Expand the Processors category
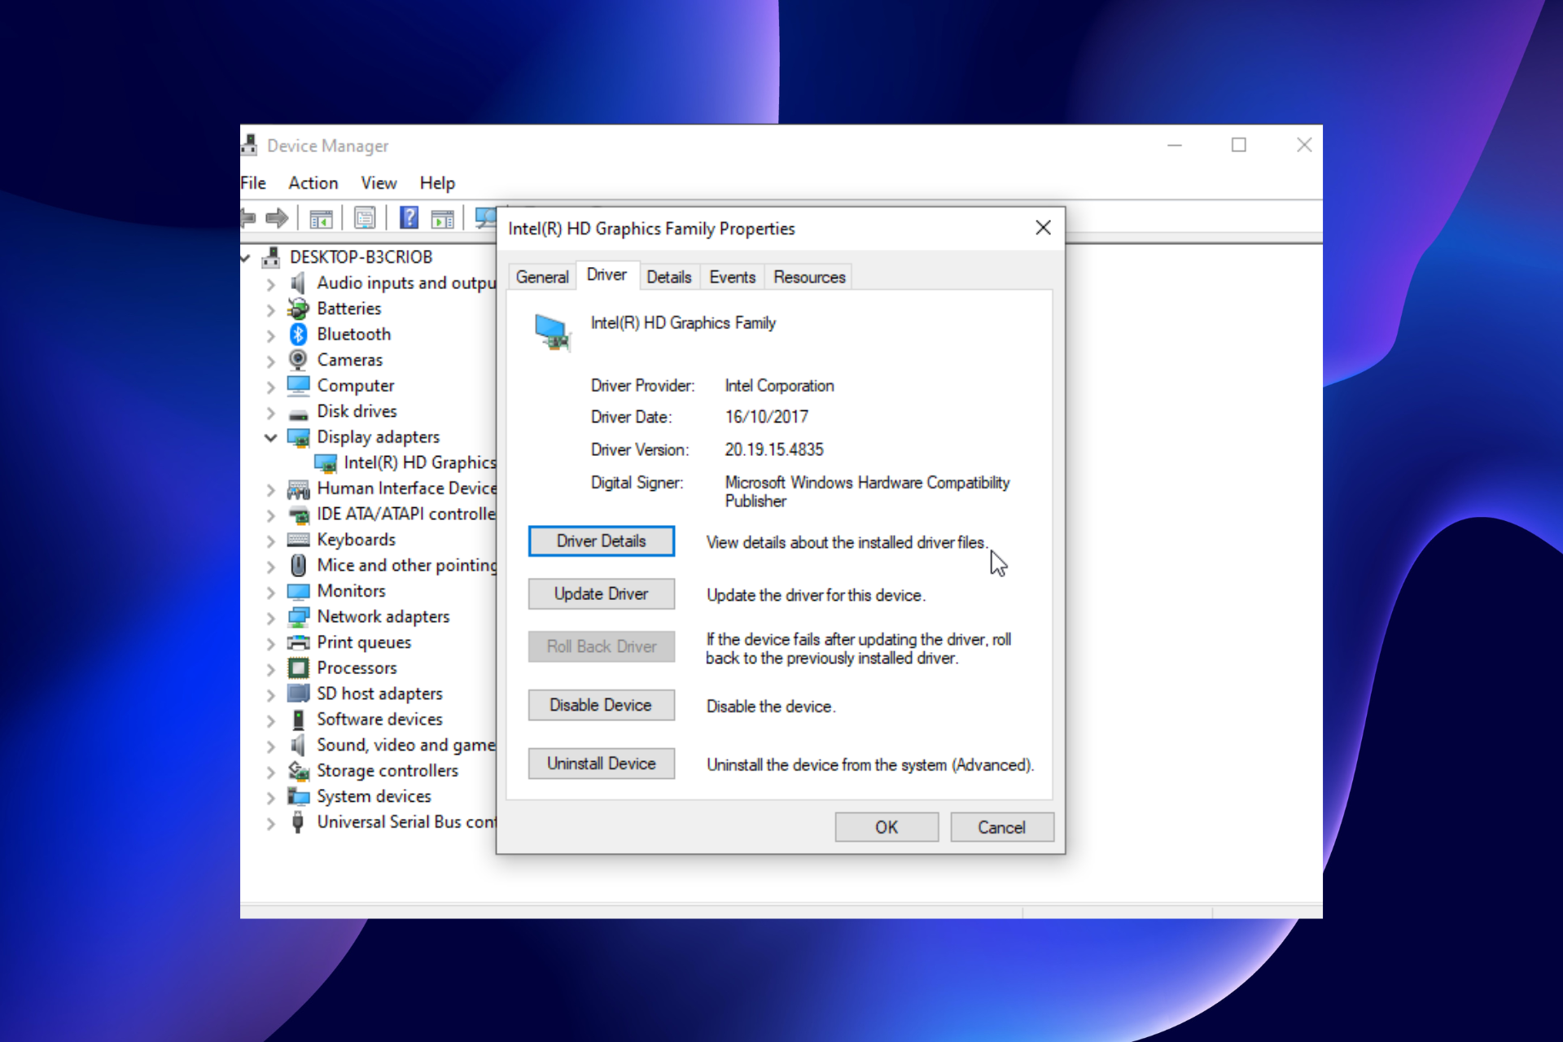This screenshot has height=1042, width=1563. tap(271, 668)
